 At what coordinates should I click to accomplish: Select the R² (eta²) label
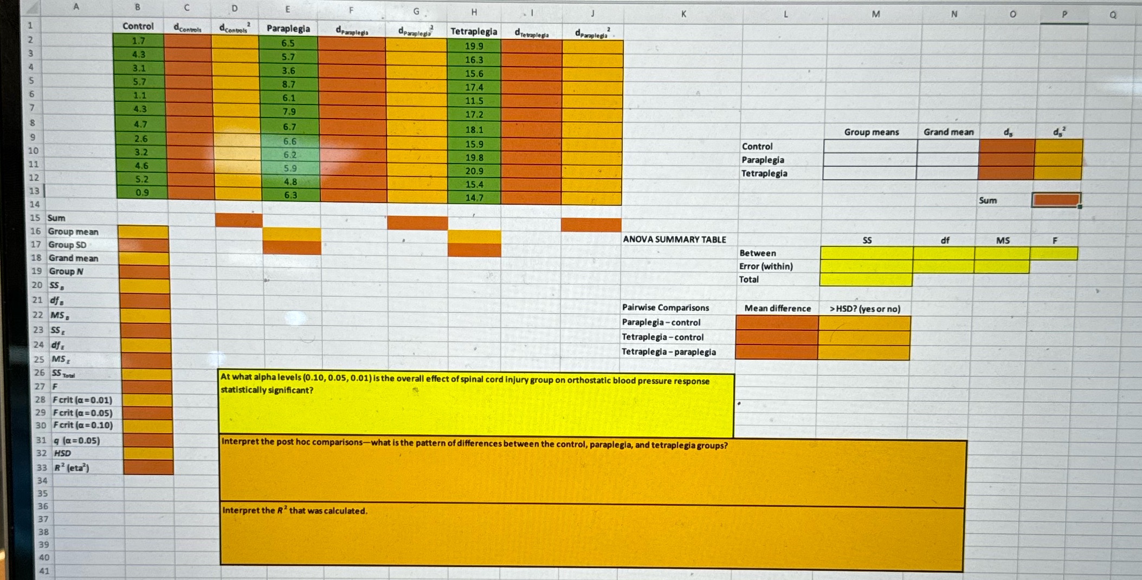[72, 467]
